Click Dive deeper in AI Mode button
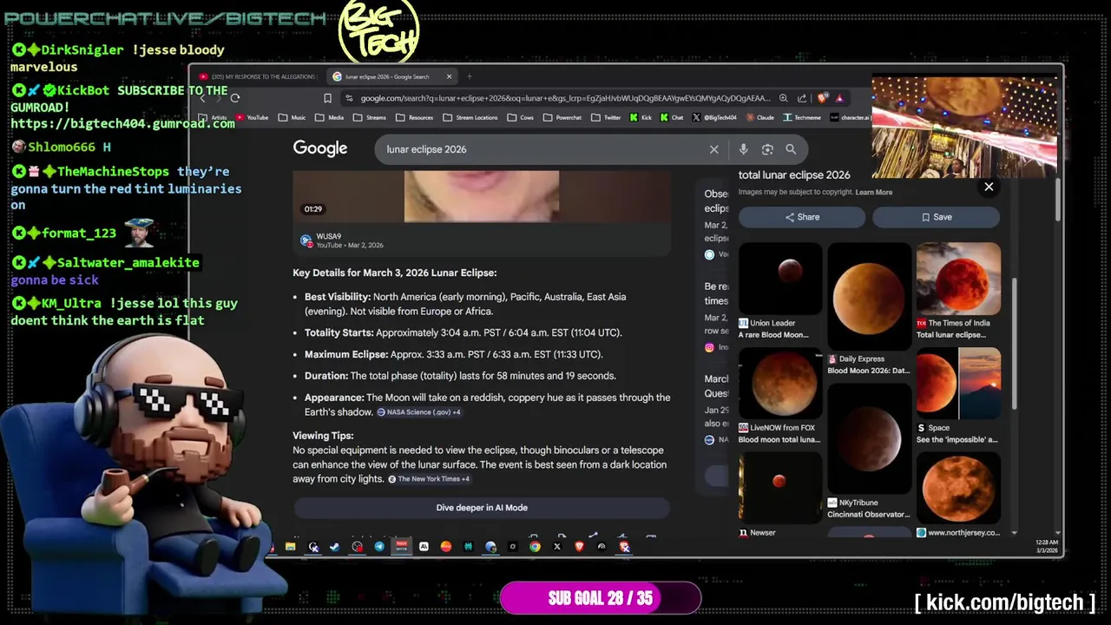This screenshot has width=1111, height=625. tap(482, 508)
